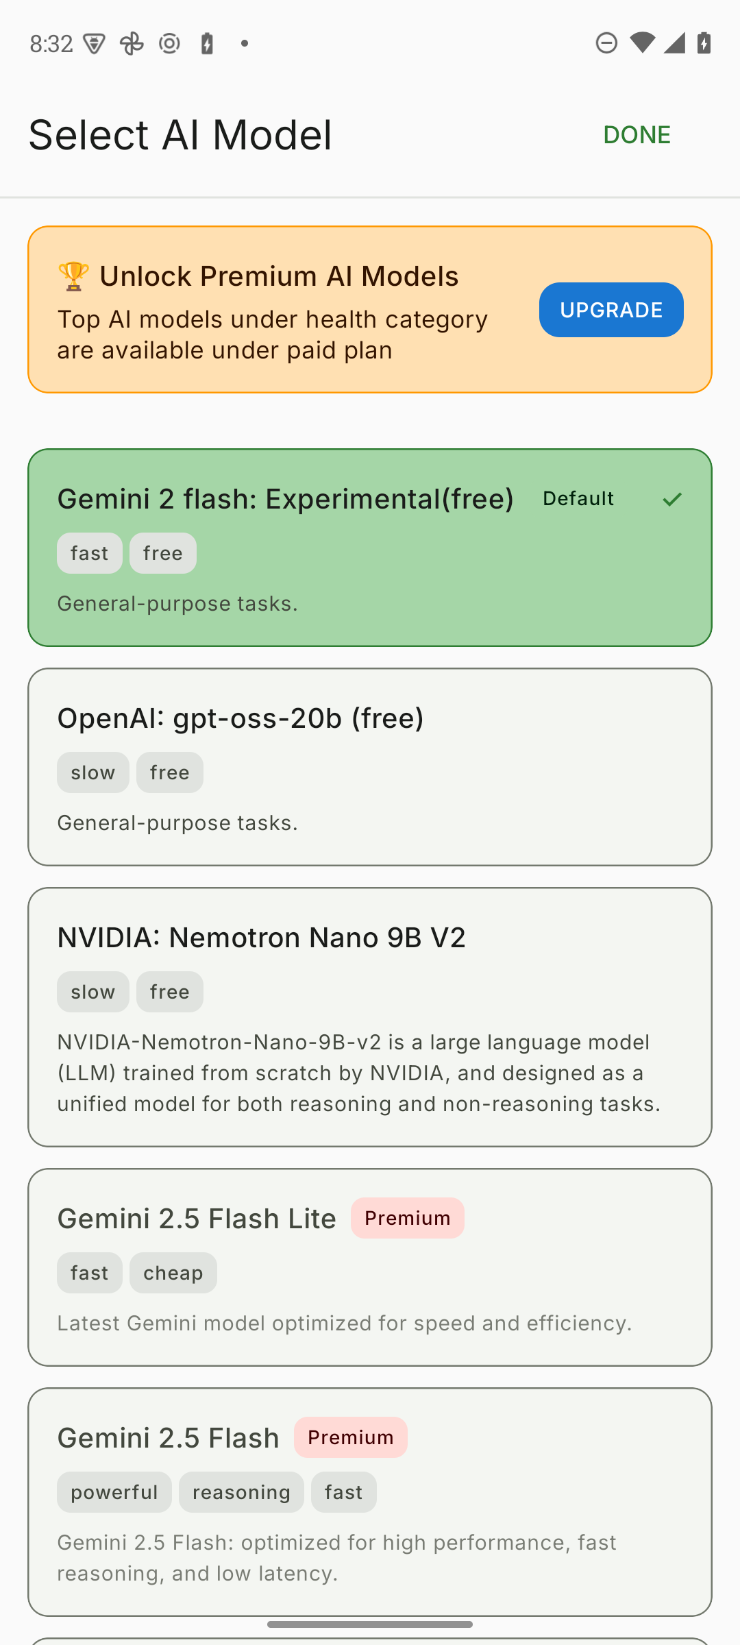Tap the shield icon in the status bar

[x=94, y=44]
